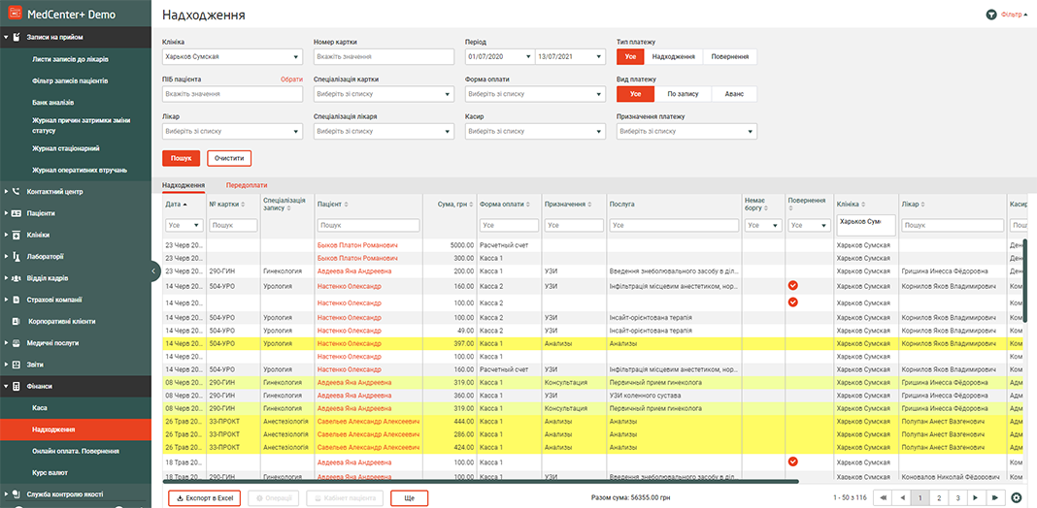Click the table's horizontal scrollbar
The image size is (1037, 508).
pyautogui.click(x=481, y=481)
